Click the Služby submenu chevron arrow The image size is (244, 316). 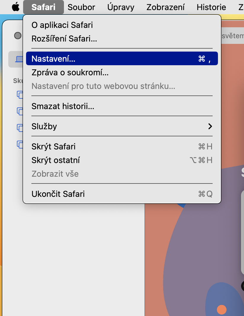[210, 126]
